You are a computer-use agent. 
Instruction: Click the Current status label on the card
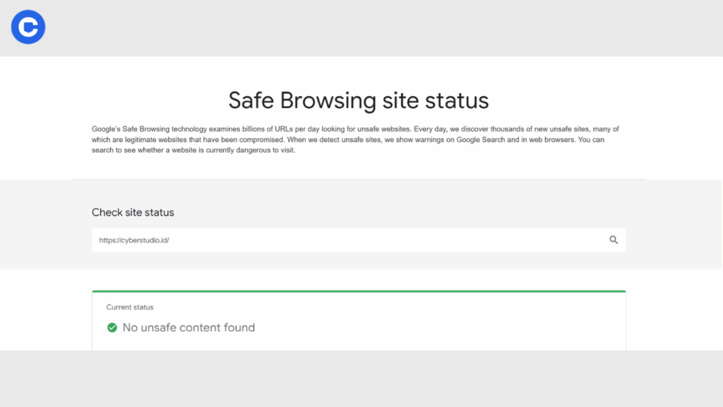pos(130,307)
